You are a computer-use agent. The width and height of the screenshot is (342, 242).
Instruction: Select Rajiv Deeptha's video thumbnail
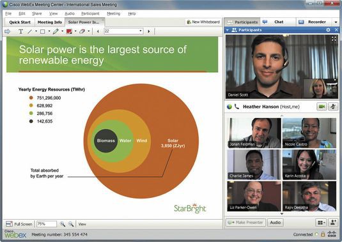pyautogui.click(x=309, y=196)
